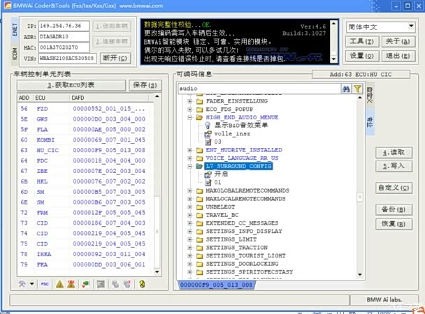The height and width of the screenshot is (314, 425).
Task: Click the audio search input field
Action: click(x=258, y=89)
